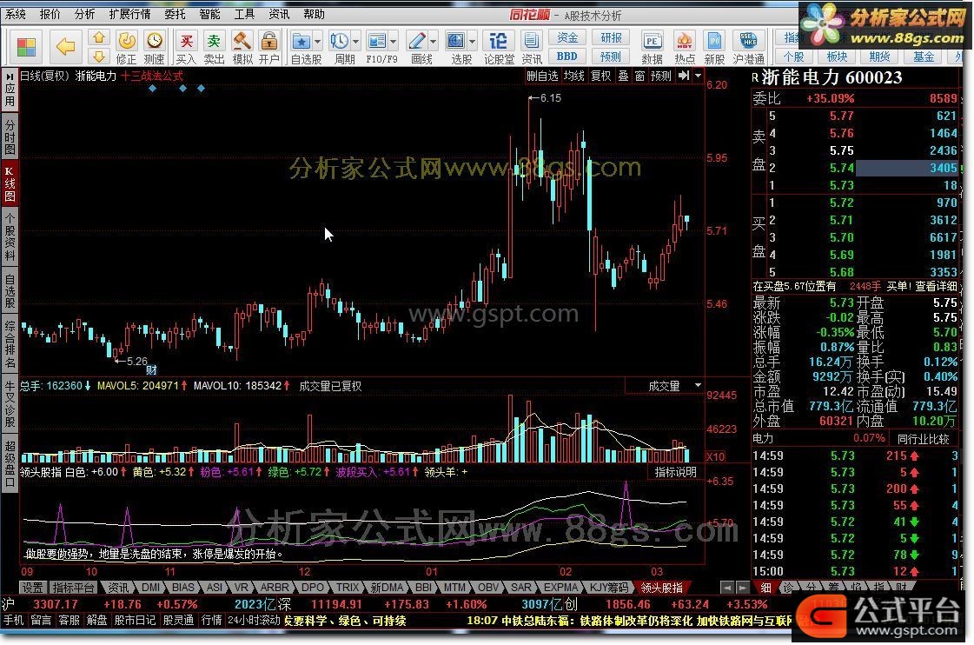Open the chart header options dropdown arrow
This screenshot has height=645, width=974.
[699, 75]
